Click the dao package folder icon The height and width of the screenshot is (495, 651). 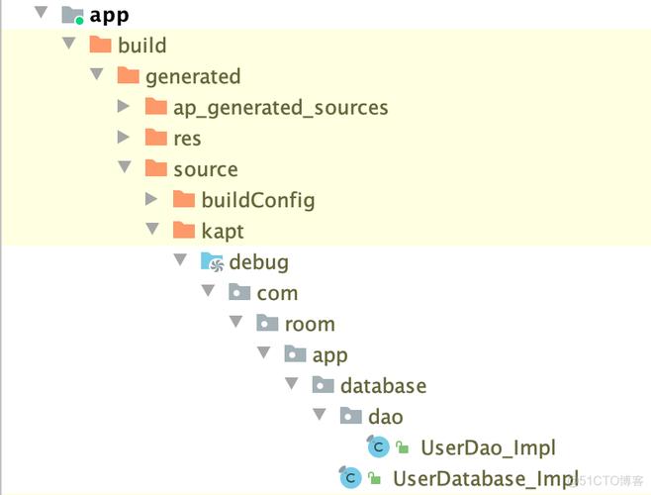pos(351,416)
